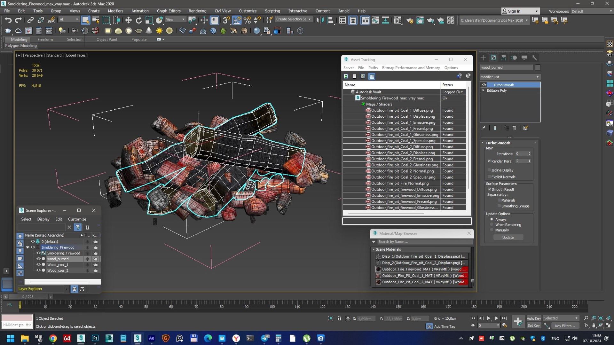Click the object color swatch beside wood_burned
Screen dimensions: 614x345
[x=538, y=67]
